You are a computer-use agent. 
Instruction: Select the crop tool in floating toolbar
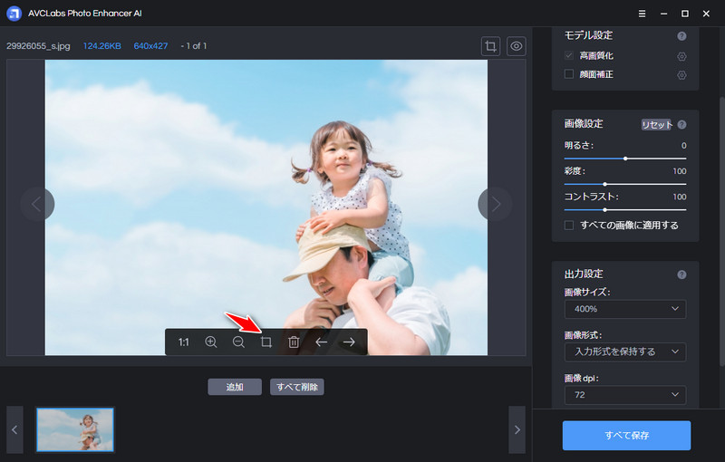266,342
